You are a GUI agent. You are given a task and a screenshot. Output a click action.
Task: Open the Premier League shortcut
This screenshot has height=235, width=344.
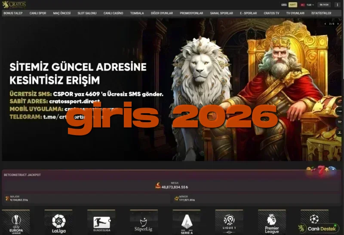click(x=272, y=222)
